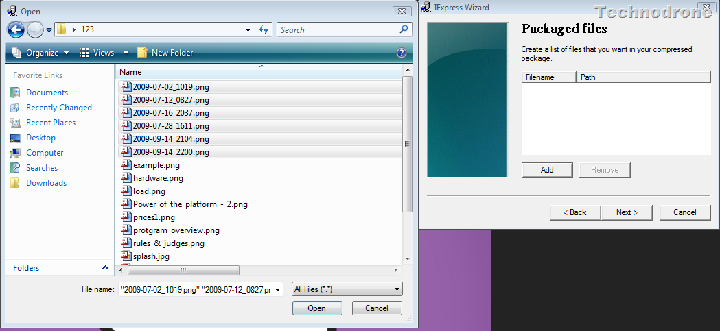Viewport: 720px width, 331px height.
Task: Open Recently Changed favorite link
Action: click(59, 108)
